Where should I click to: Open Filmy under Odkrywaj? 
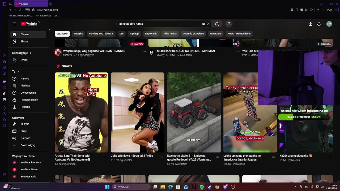(x=28, y=131)
